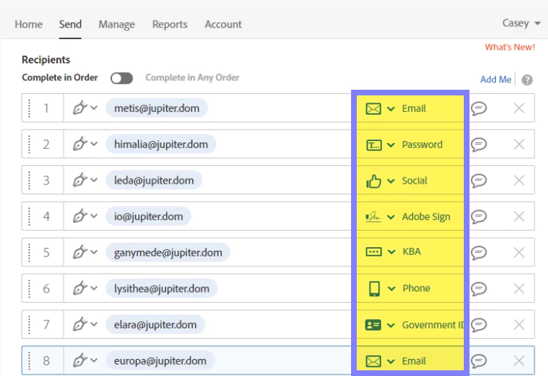The width and height of the screenshot is (548, 376).
Task: Remove recipient metis@jupiter.dom with X
Action: [519, 108]
